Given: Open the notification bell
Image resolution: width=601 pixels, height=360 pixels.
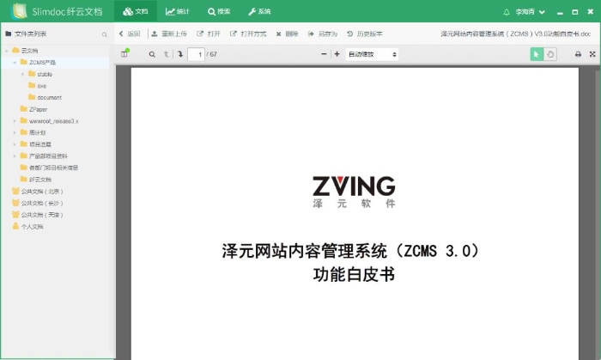Looking at the screenshot, I should 506,12.
